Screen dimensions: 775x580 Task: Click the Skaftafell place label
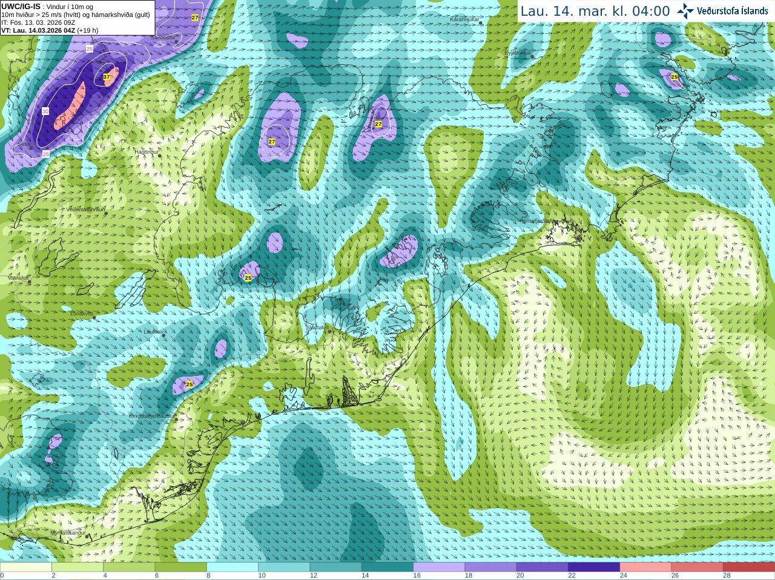tap(317, 327)
